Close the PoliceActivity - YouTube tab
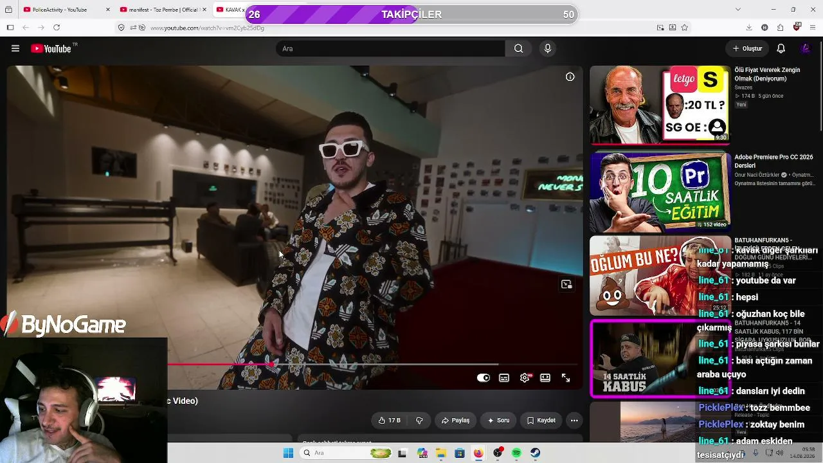 [107, 10]
